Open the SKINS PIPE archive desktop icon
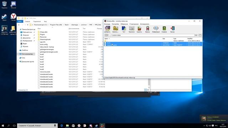 pos(13,30)
